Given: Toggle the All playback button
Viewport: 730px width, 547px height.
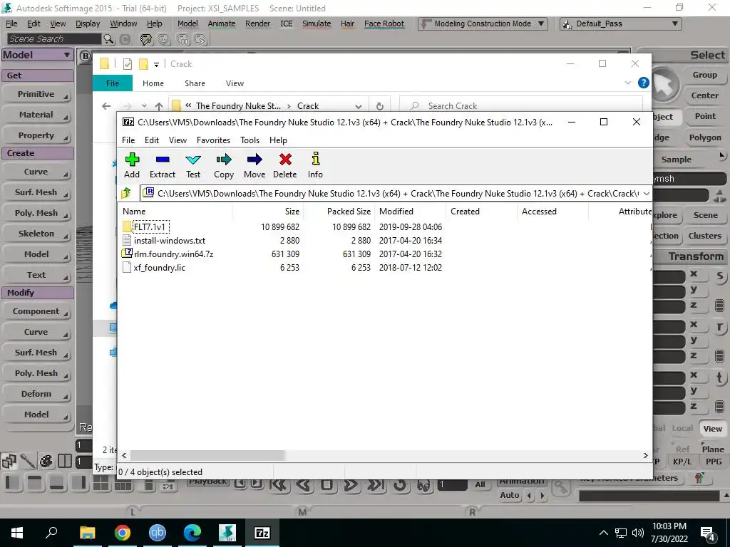Looking at the screenshot, I should tap(480, 484).
